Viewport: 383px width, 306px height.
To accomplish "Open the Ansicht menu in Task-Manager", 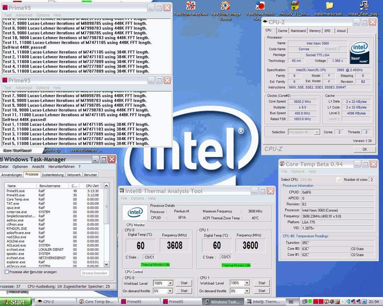I will tap(38, 166).
